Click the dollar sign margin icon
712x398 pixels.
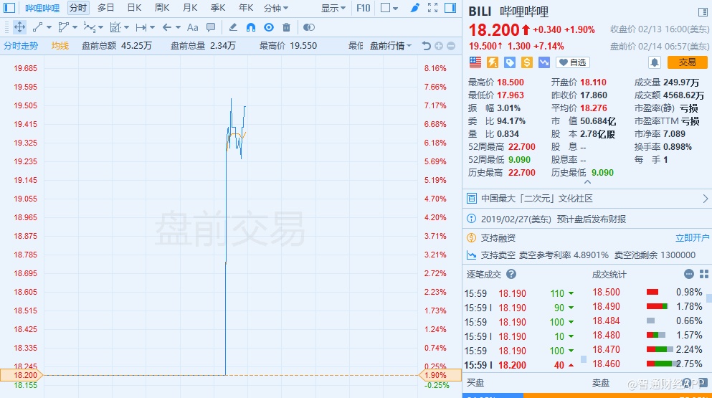(x=527, y=62)
